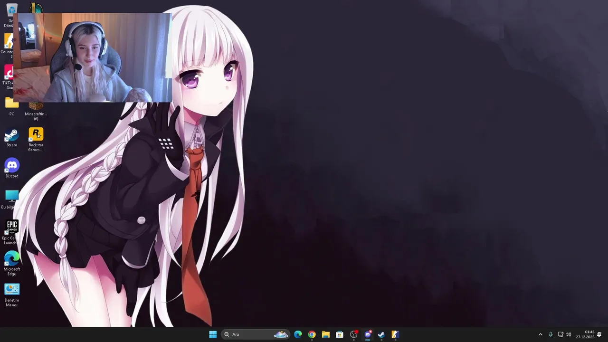Select the Steam desktop shortcut
The image size is (608, 342).
[12, 138]
